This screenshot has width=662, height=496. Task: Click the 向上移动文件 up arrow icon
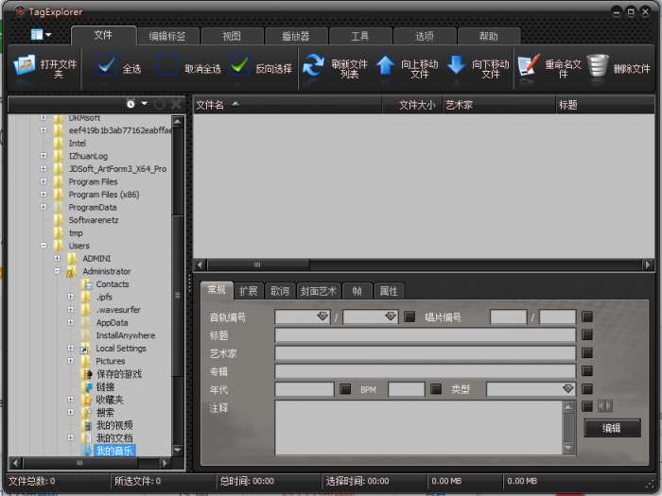click(386, 66)
